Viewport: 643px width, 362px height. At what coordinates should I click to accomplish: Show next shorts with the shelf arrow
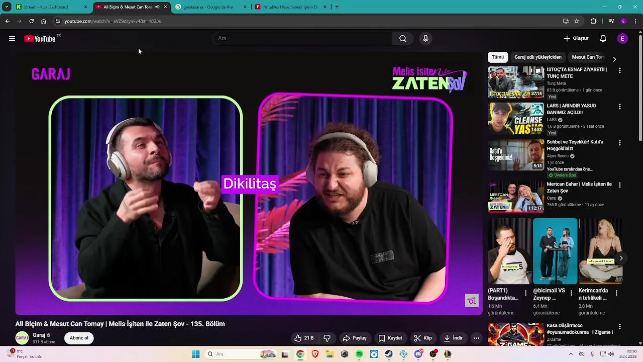click(621, 258)
